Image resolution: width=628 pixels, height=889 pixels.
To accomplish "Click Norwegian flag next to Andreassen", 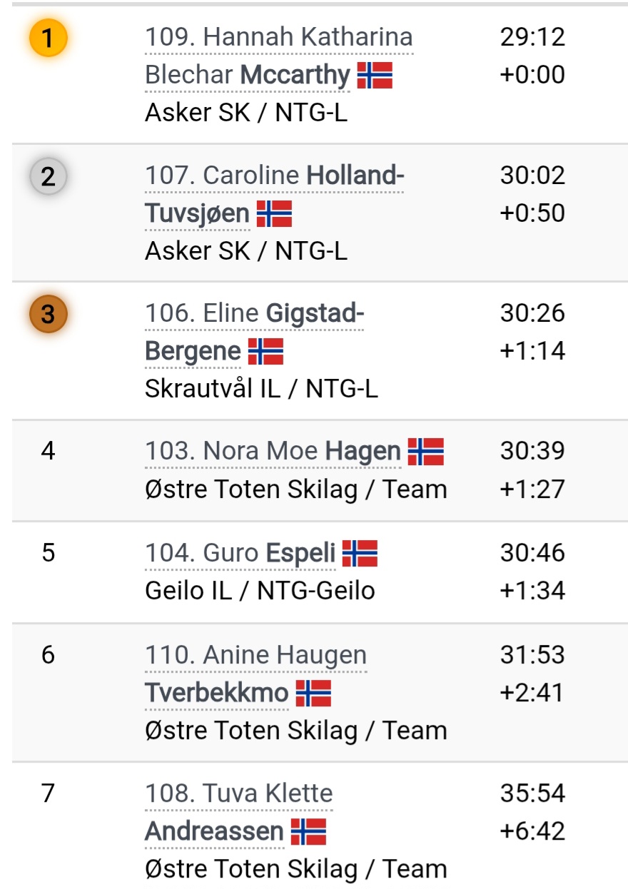I will [x=308, y=831].
